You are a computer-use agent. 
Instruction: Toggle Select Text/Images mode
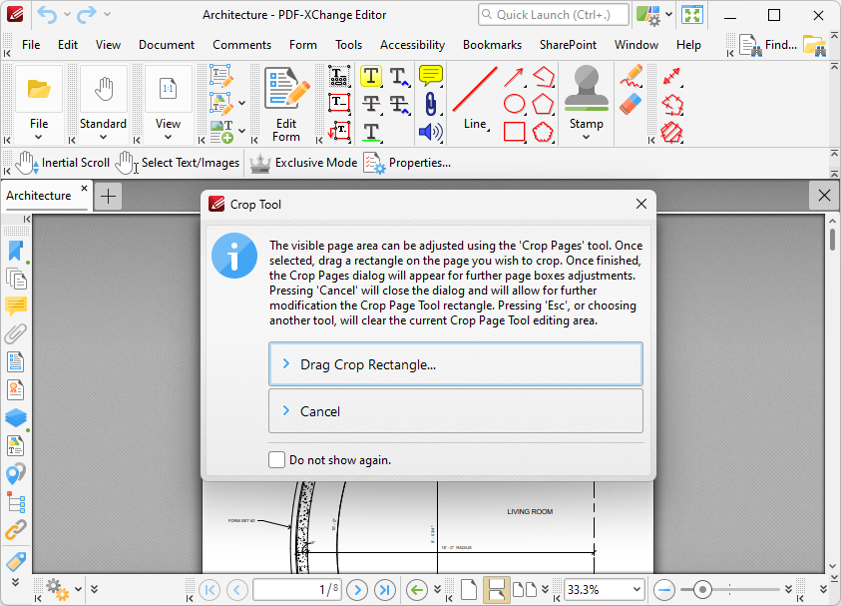tap(179, 163)
